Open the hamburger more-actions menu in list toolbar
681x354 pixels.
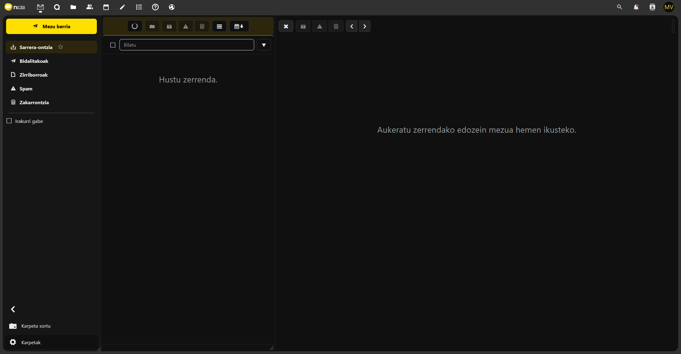point(219,26)
